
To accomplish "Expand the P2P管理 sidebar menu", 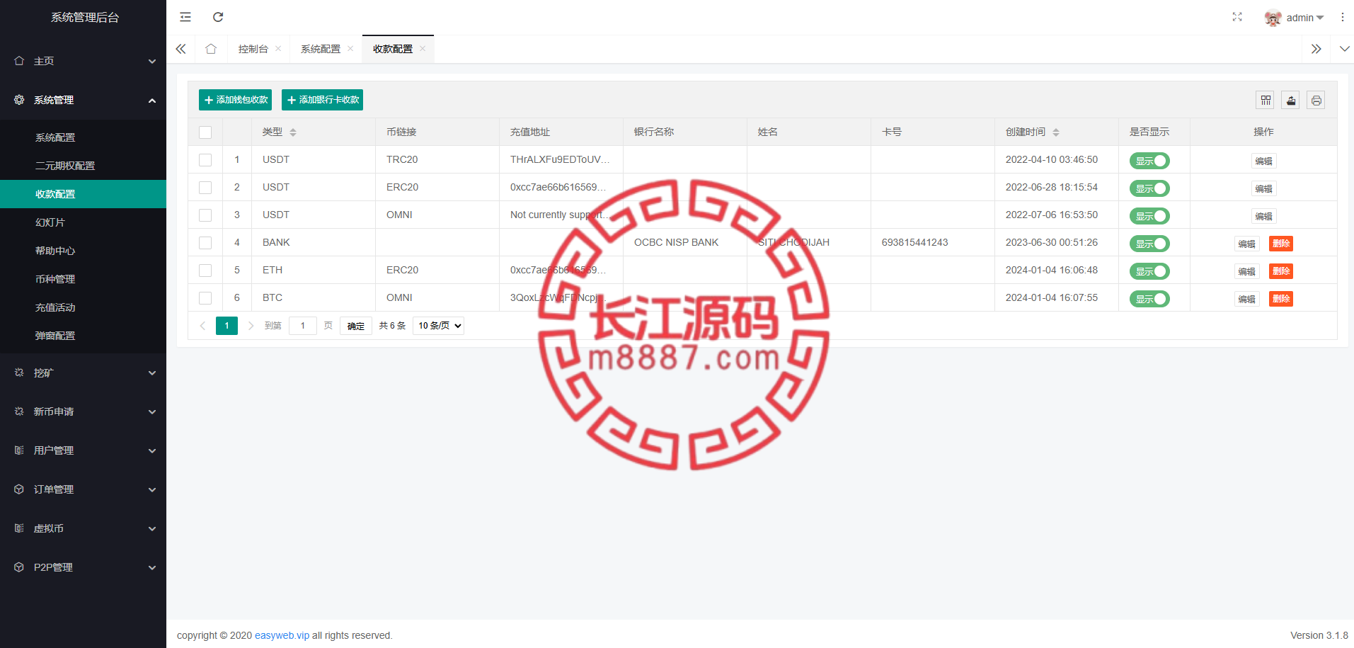I will tap(83, 567).
